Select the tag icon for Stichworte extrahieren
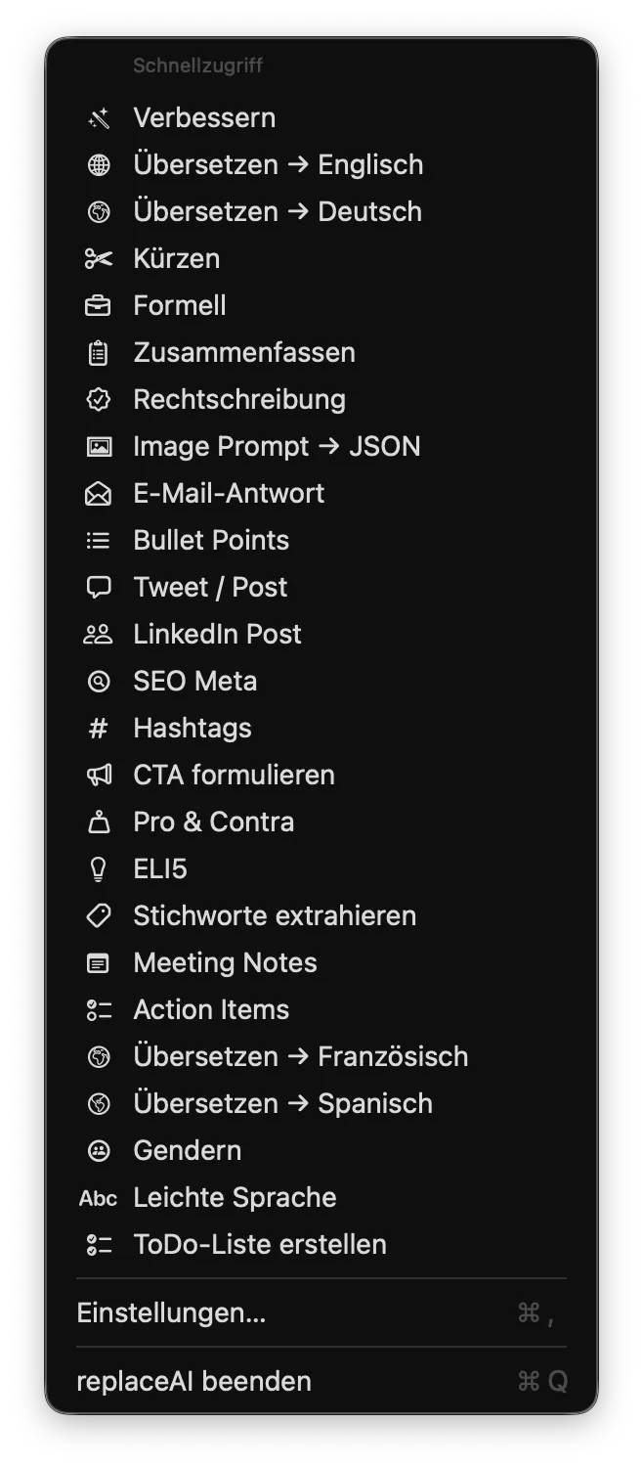The width and height of the screenshot is (643, 1467). [x=98, y=915]
